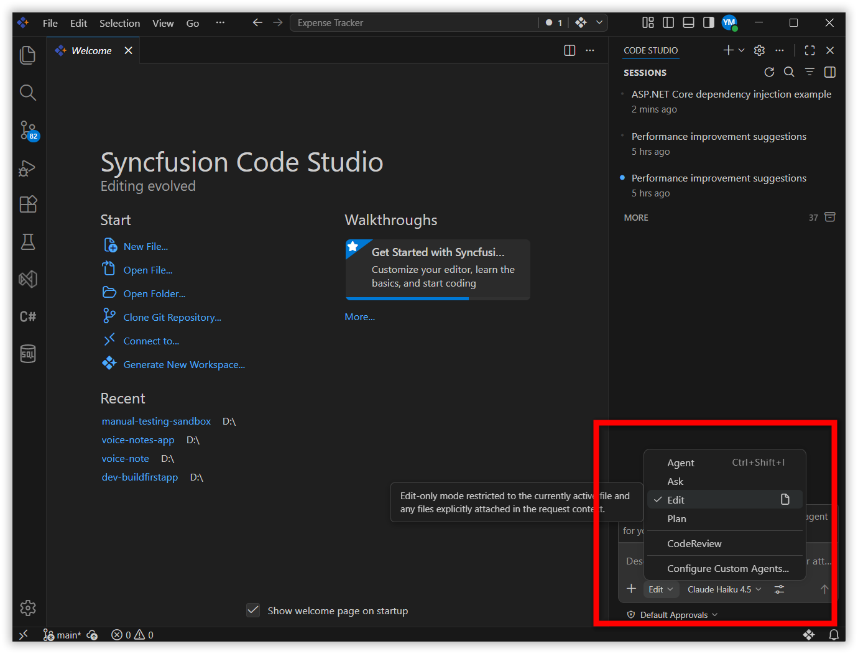Open Manage gear at activity bar bottom
This screenshot has height=654, width=858.
click(x=28, y=608)
